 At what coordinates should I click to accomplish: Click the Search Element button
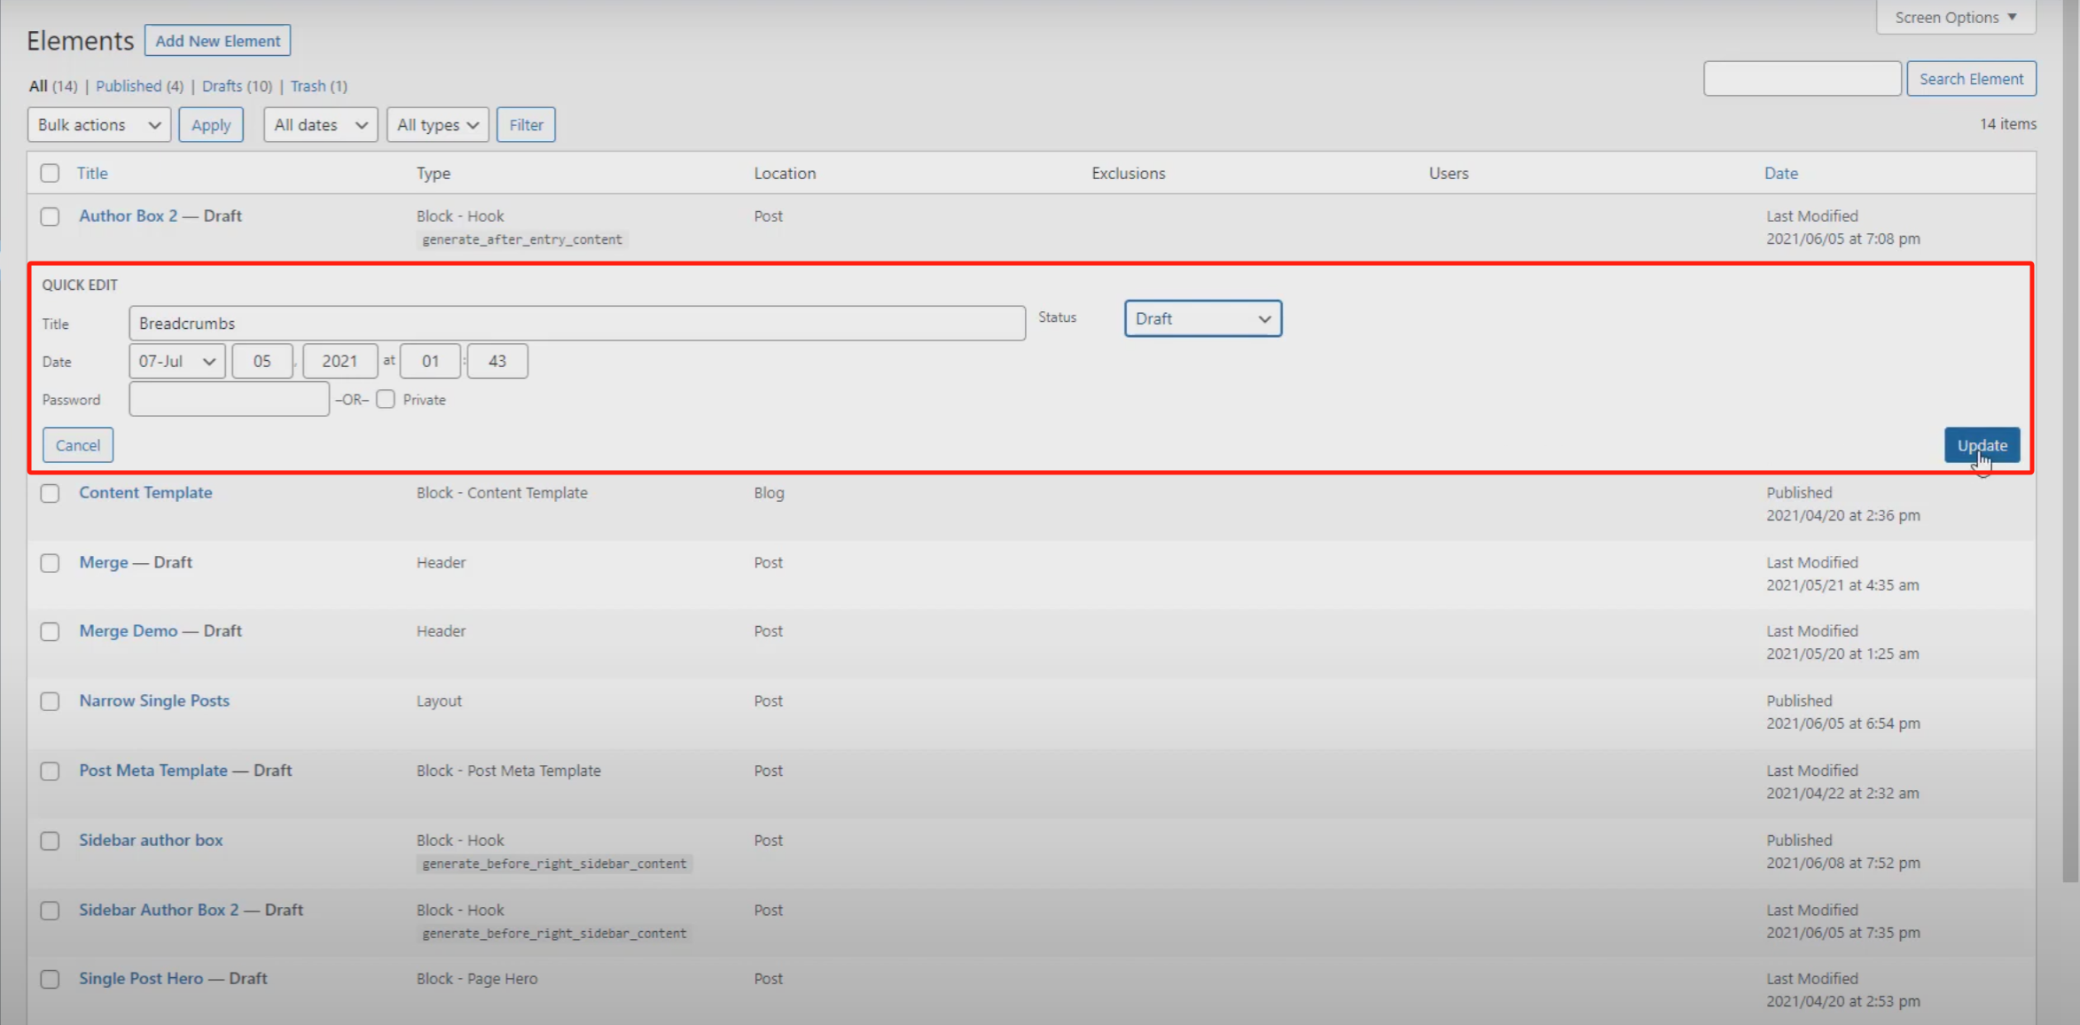tap(1971, 79)
